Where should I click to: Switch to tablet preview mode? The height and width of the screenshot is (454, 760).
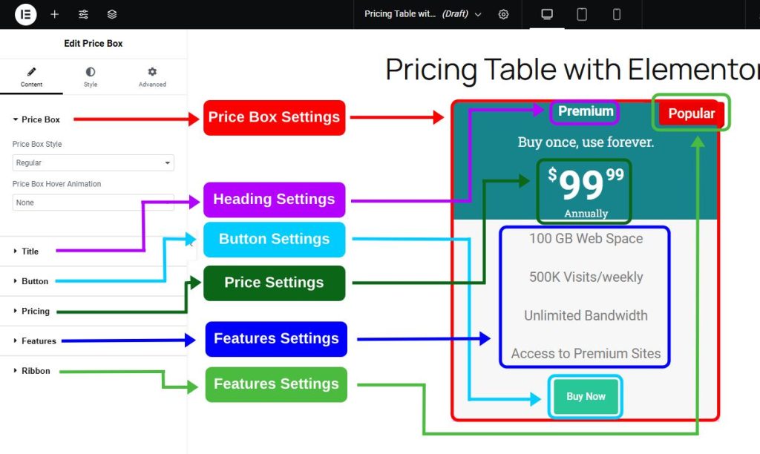(581, 14)
